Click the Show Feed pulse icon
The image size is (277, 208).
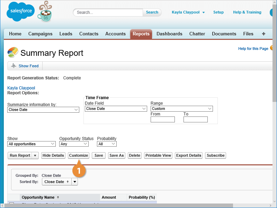(14, 66)
